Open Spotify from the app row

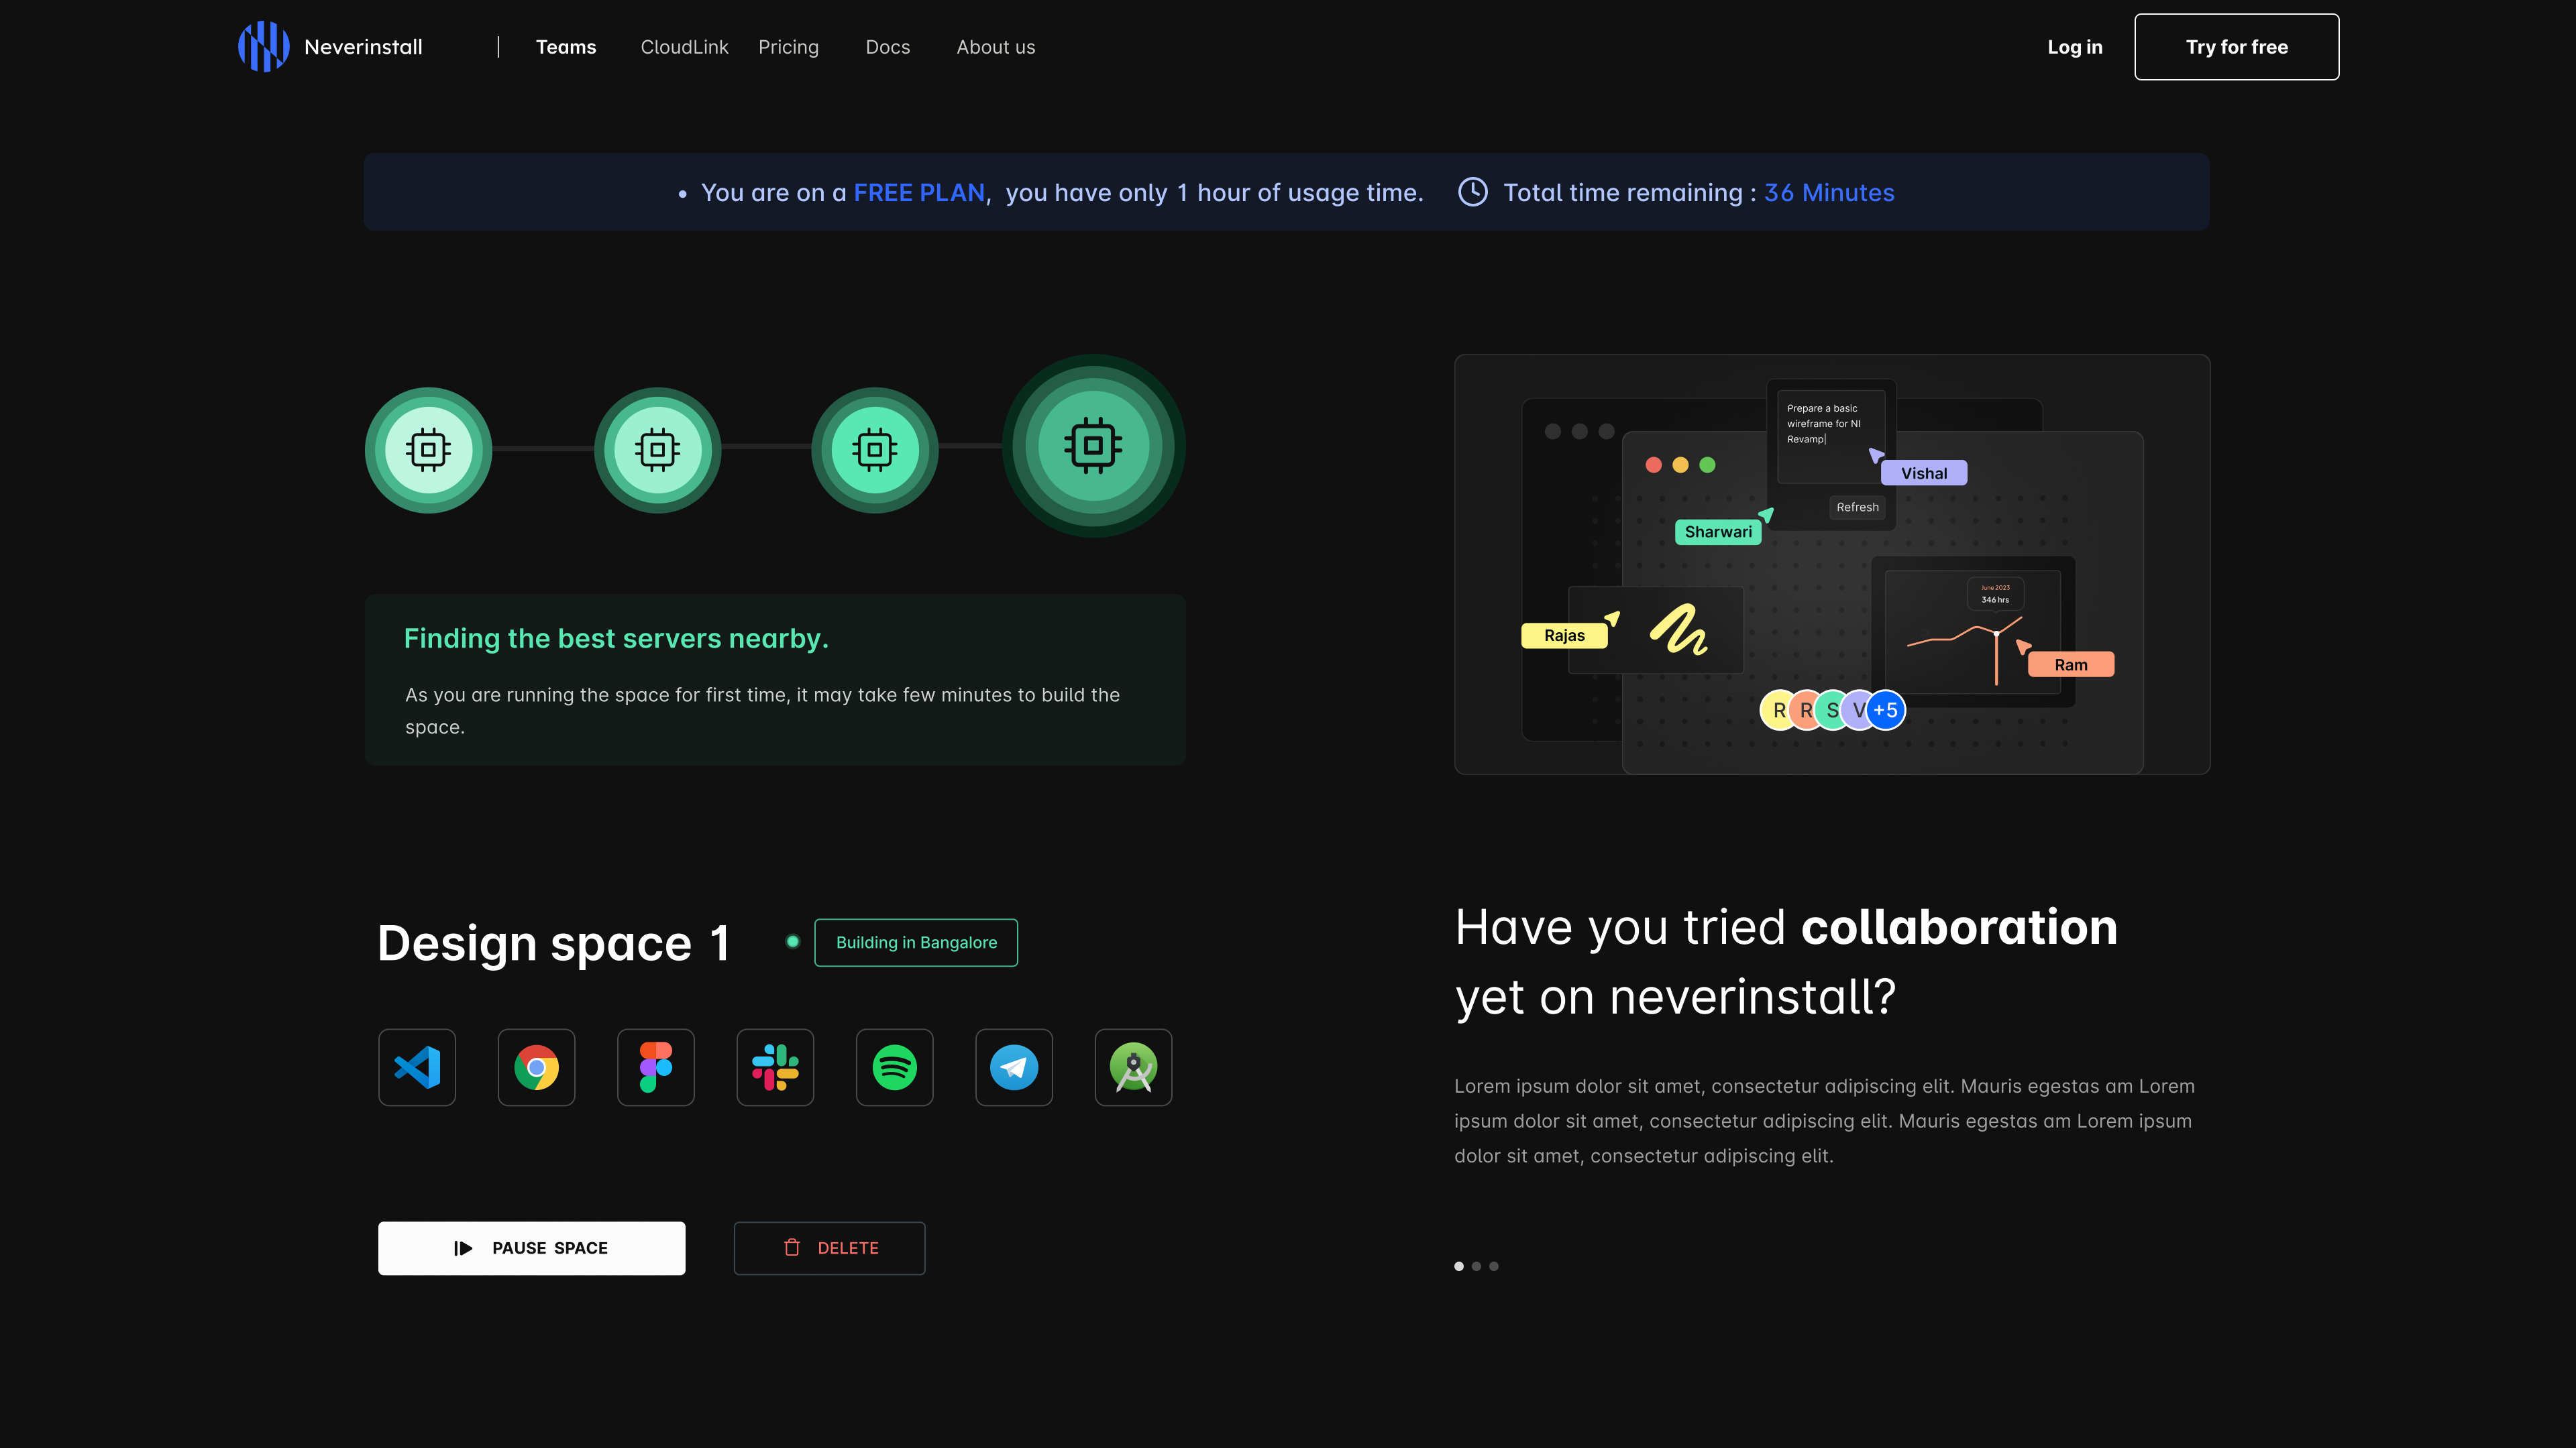pos(894,1067)
